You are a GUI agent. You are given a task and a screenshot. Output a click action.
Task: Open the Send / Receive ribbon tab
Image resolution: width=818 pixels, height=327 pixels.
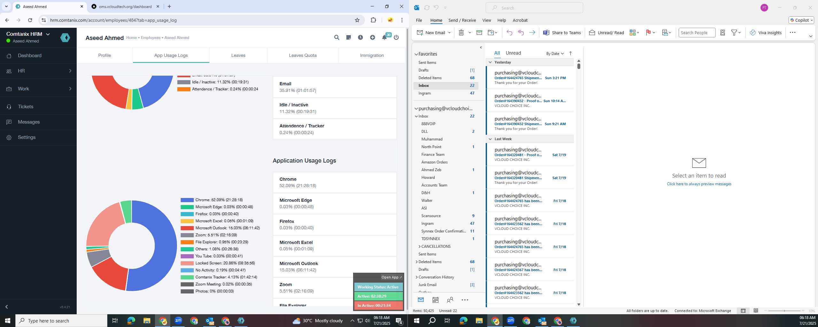click(462, 20)
